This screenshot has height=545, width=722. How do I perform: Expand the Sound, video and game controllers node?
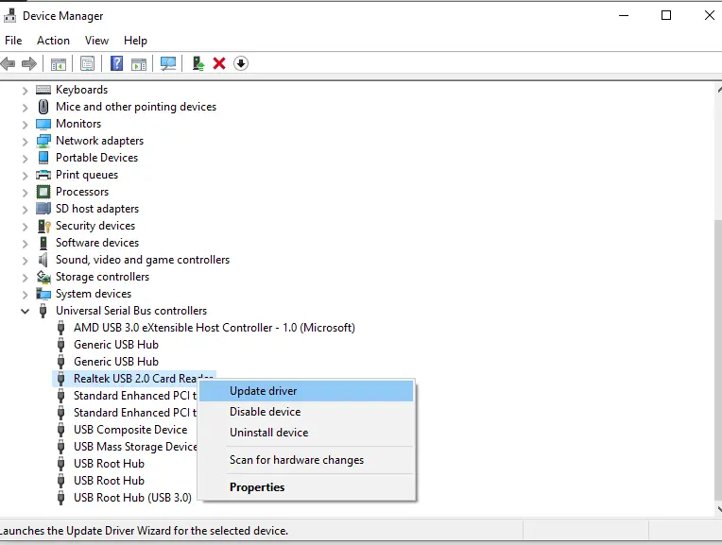pos(26,260)
